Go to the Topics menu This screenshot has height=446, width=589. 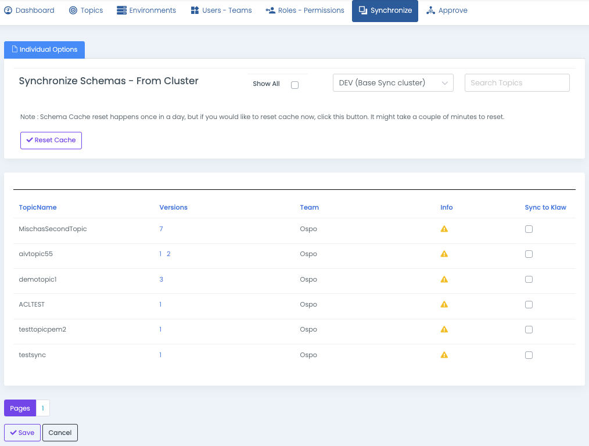85,10
